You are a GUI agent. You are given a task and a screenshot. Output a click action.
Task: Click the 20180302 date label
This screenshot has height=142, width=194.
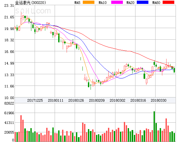[117, 100]
